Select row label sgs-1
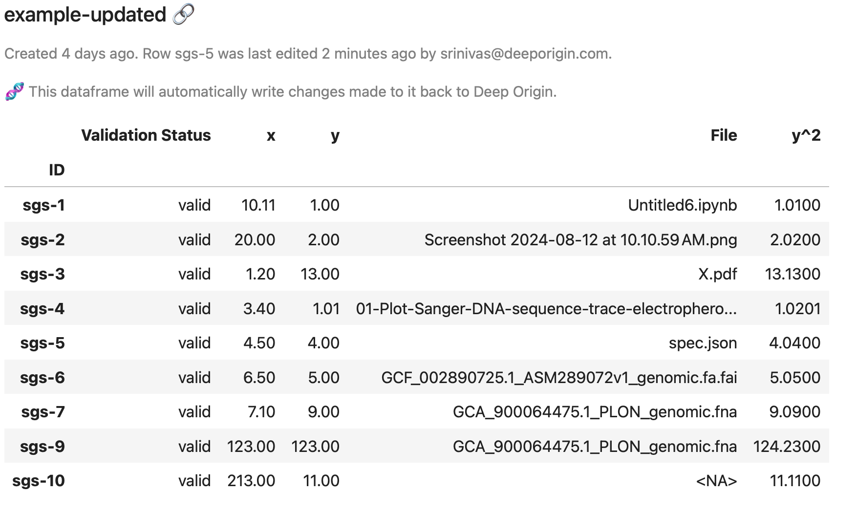Screen dimensions: 856x514 (x=43, y=205)
